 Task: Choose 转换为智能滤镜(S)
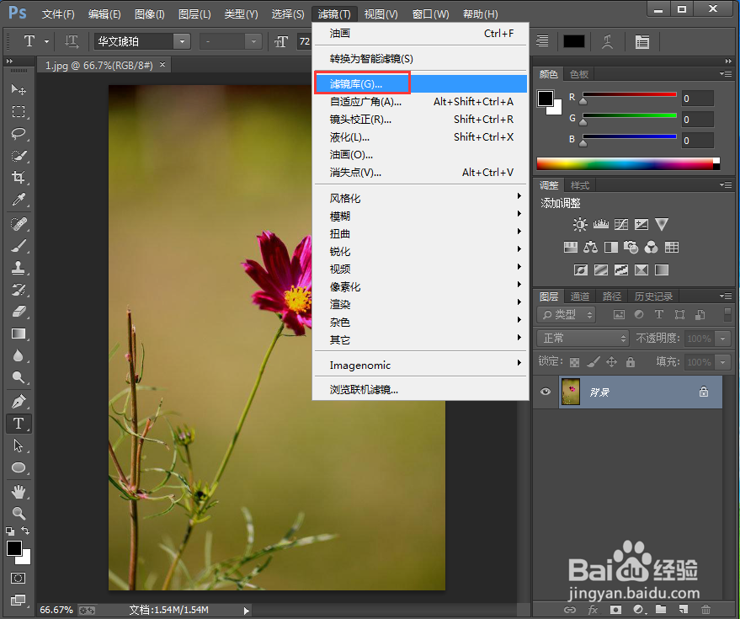click(420, 59)
